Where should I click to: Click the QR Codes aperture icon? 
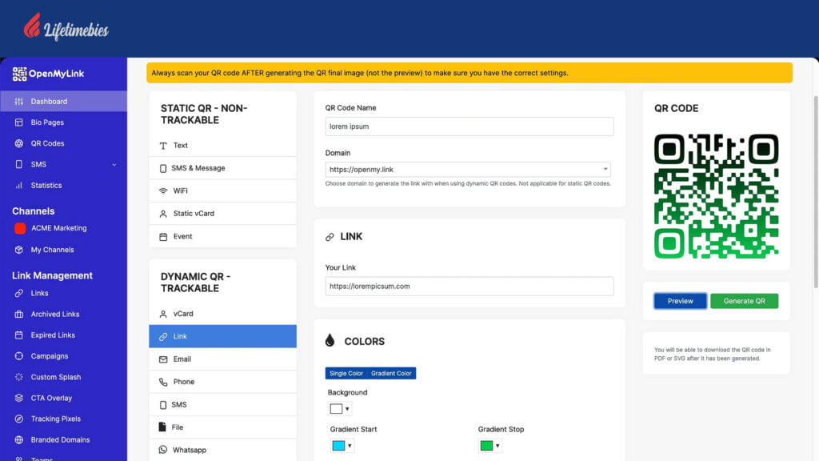tap(19, 143)
